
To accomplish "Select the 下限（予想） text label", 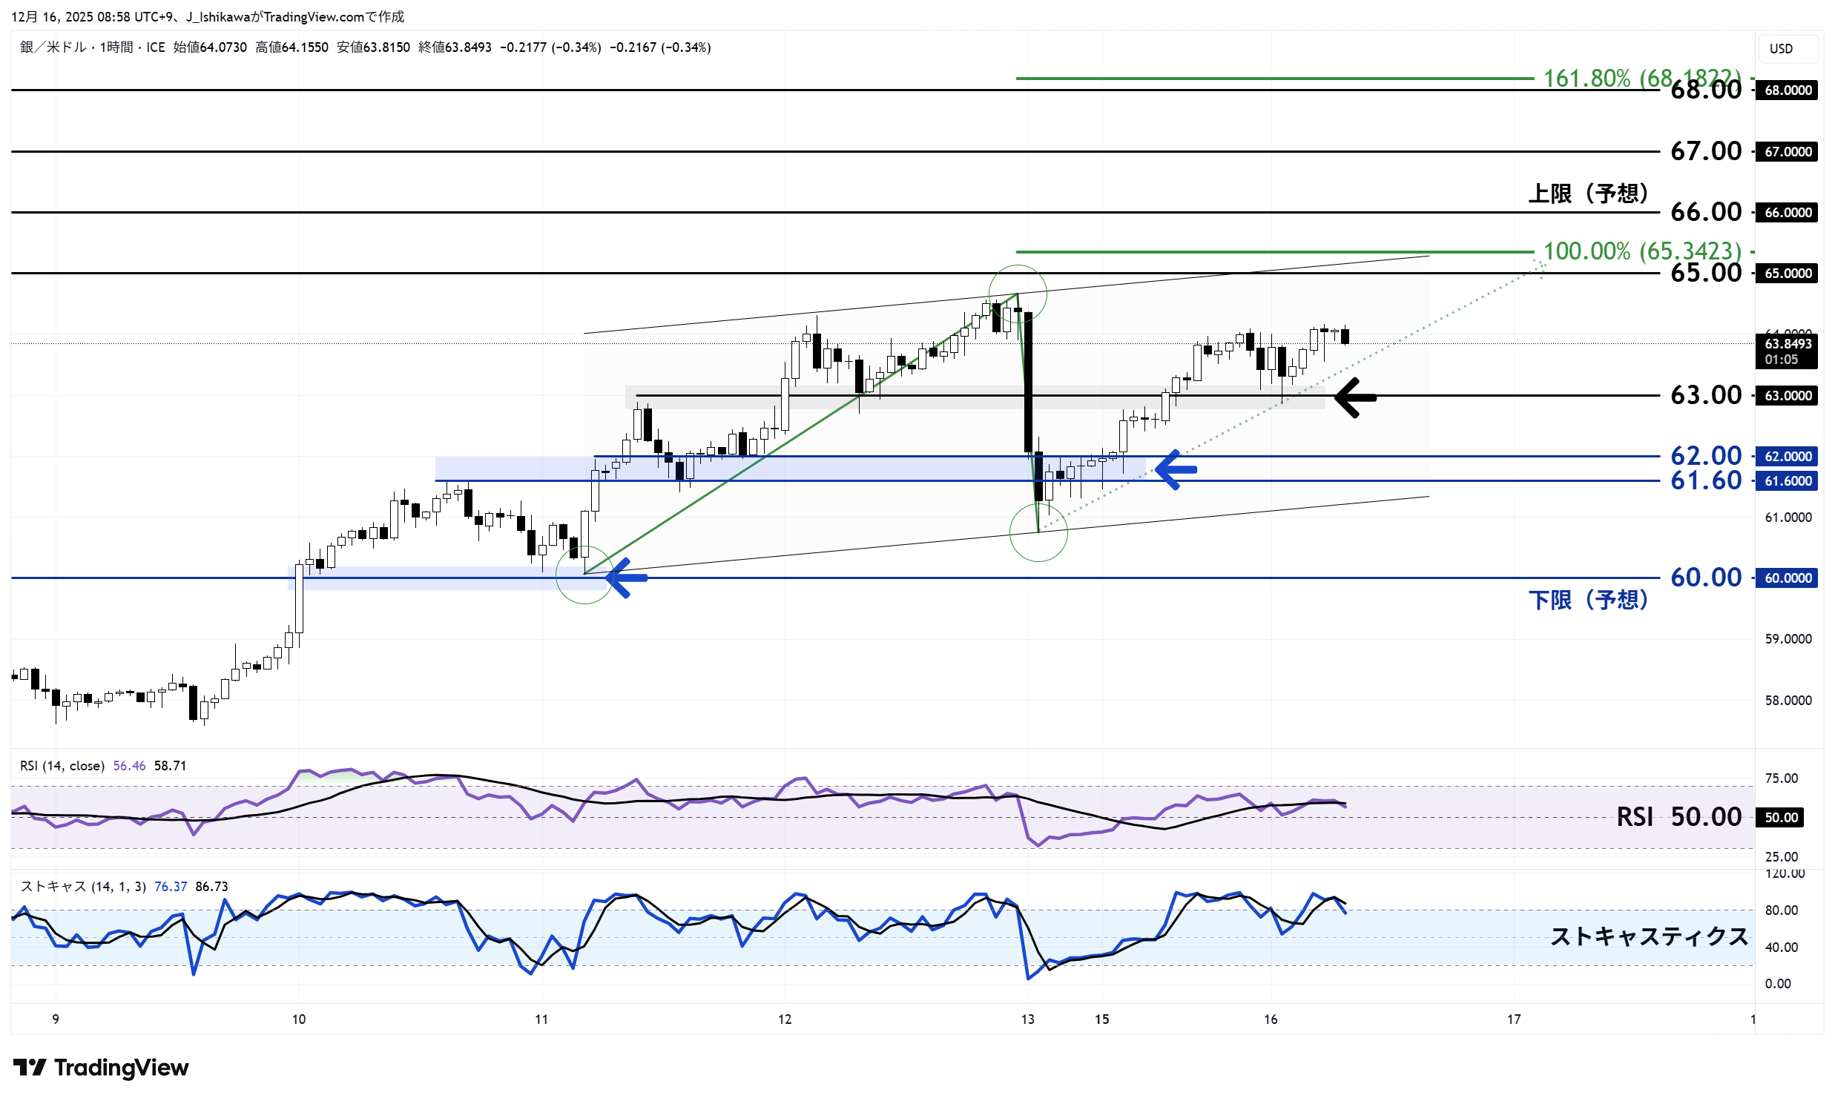I will (x=1588, y=600).
